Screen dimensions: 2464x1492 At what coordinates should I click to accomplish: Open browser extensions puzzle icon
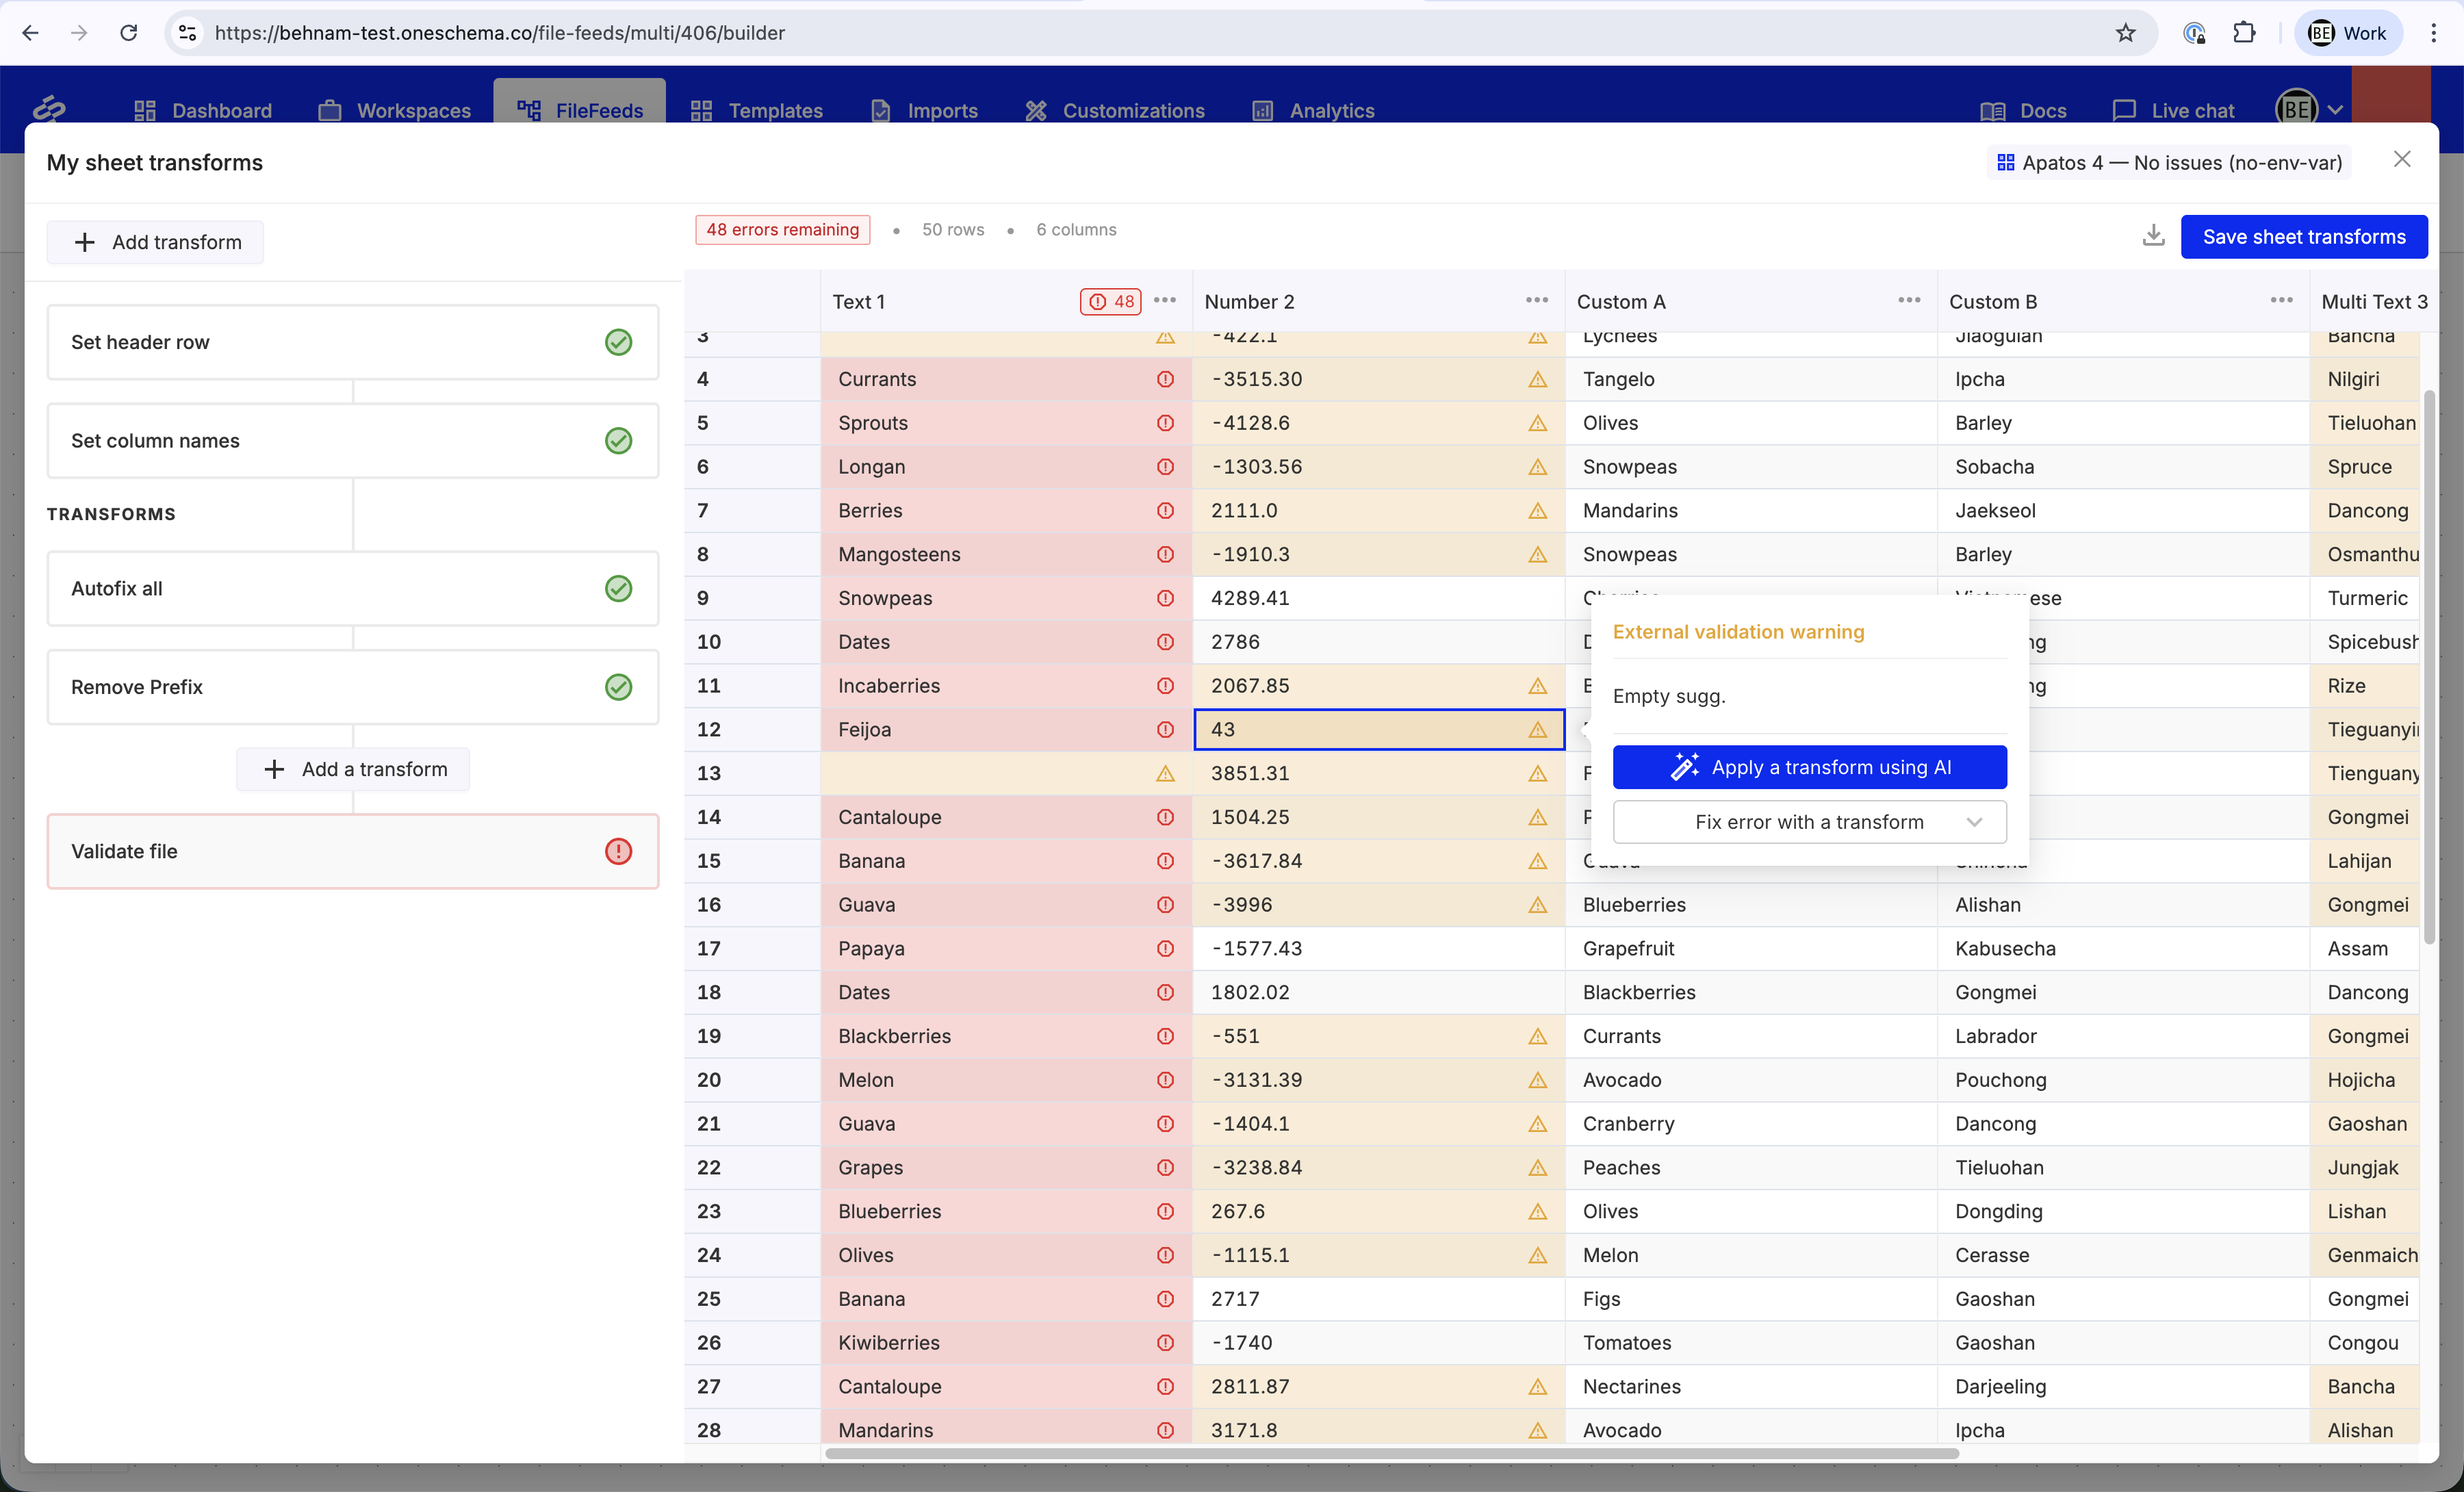click(2244, 33)
